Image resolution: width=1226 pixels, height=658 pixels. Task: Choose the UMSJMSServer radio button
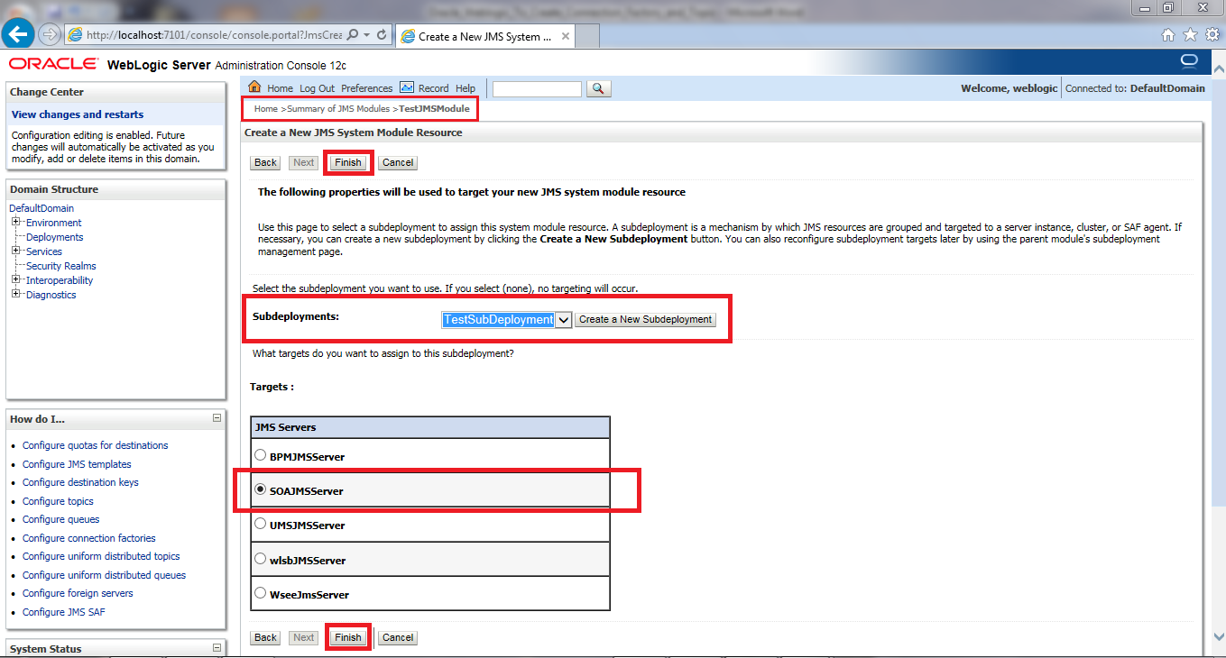pos(261,524)
